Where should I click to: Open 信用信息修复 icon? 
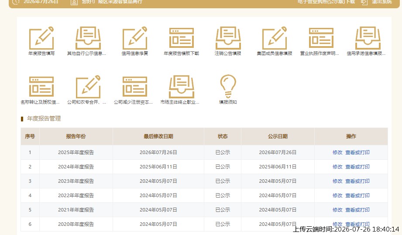point(134,38)
